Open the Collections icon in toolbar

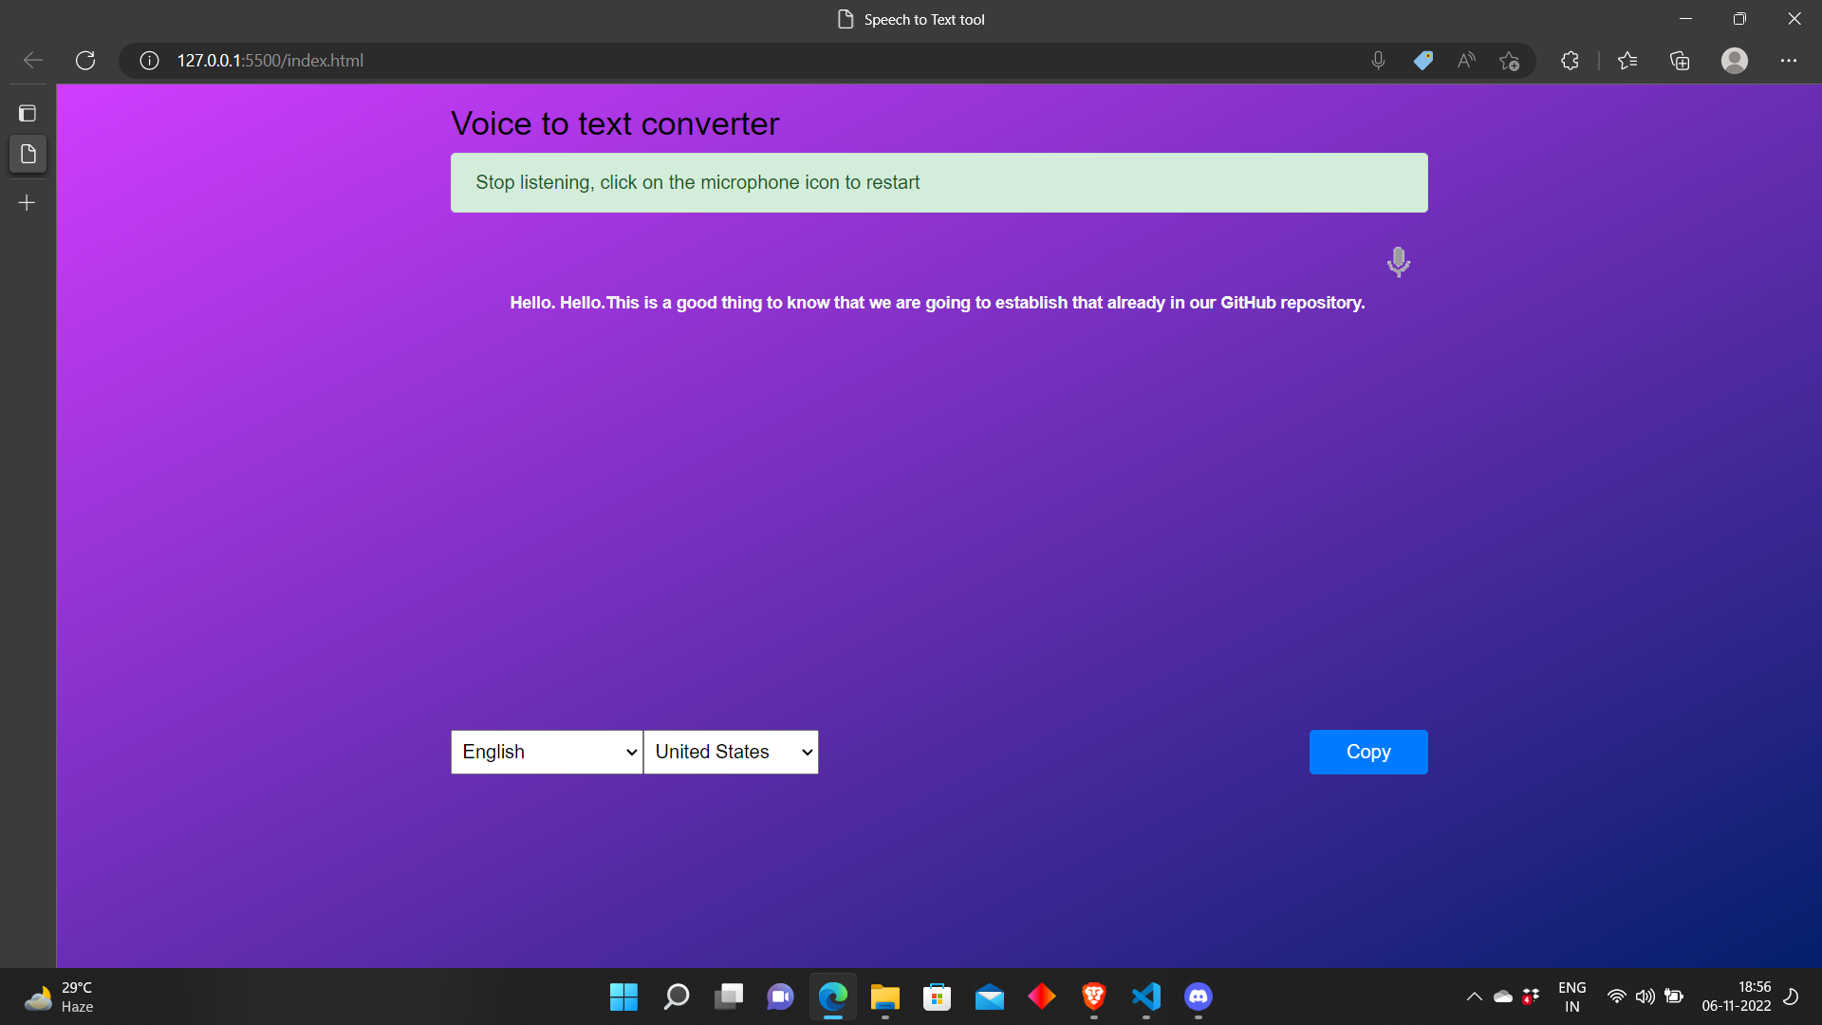(1680, 61)
